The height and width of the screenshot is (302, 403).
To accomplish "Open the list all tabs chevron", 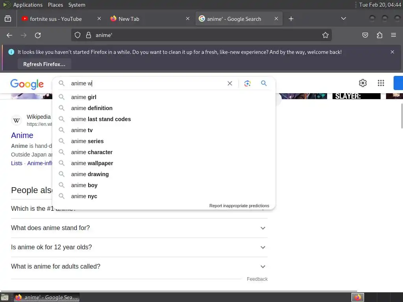I will tap(343, 18).
